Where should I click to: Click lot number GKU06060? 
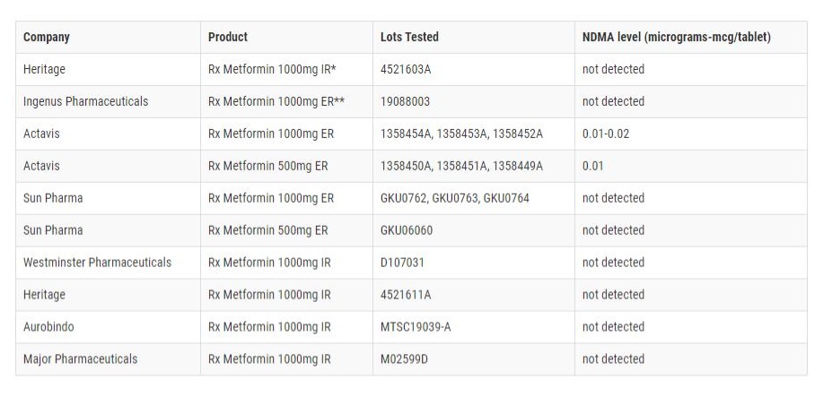408,230
